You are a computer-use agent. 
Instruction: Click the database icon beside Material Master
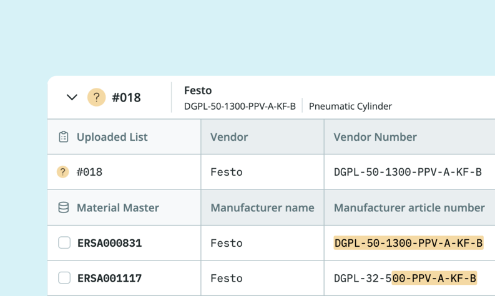click(64, 208)
